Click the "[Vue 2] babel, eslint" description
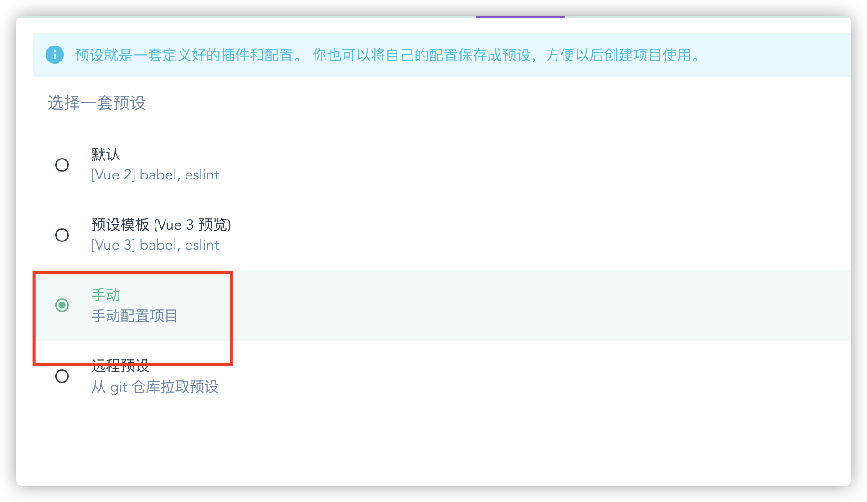867x502 pixels. click(x=155, y=175)
